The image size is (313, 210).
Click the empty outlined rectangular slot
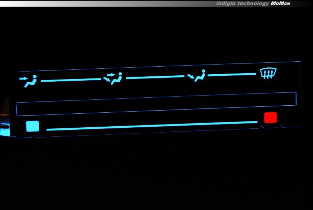click(x=156, y=104)
